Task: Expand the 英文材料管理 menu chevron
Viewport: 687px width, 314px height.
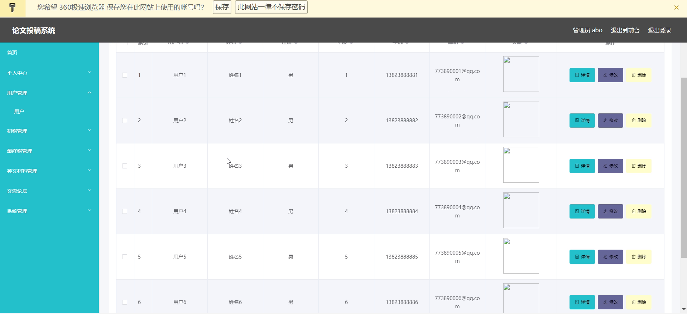Action: [x=90, y=170]
